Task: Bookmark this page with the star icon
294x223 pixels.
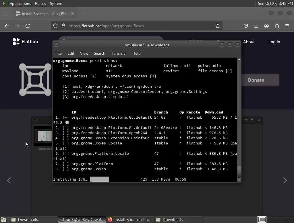Action: click(218, 26)
